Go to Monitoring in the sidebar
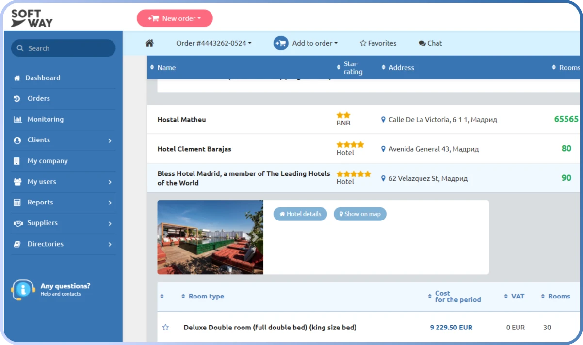 click(45, 119)
